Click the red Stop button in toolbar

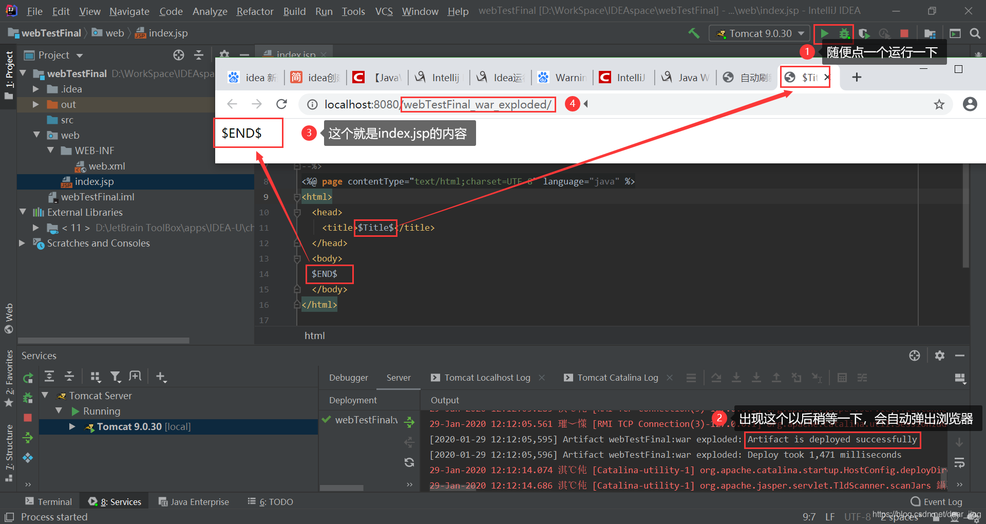[904, 33]
